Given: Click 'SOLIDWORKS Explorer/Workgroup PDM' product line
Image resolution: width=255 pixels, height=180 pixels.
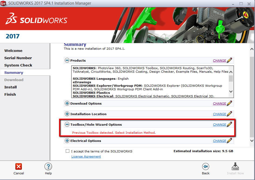Looking at the screenshot, I should click(x=147, y=87).
